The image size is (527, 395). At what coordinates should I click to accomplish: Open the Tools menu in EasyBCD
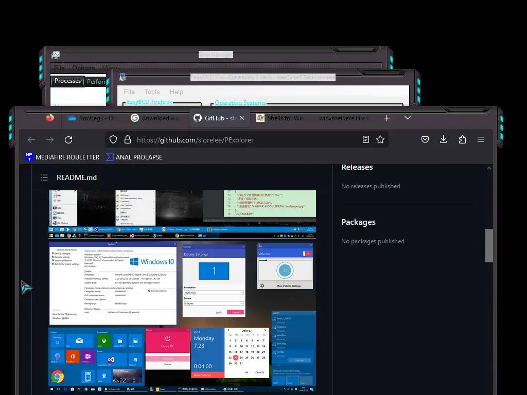pyautogui.click(x=152, y=92)
